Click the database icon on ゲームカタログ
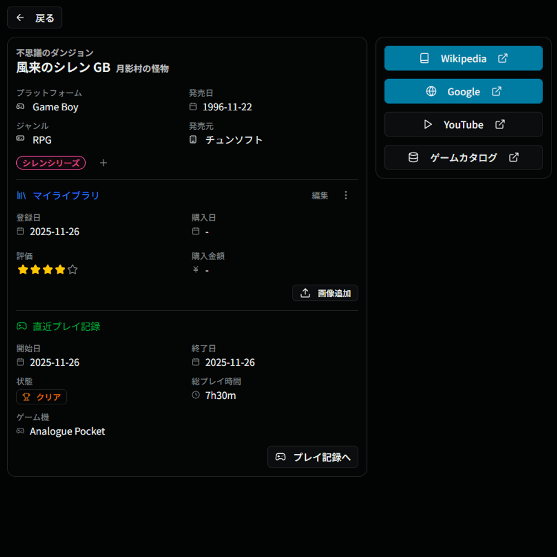Image resolution: width=557 pixels, height=557 pixels. tap(413, 157)
